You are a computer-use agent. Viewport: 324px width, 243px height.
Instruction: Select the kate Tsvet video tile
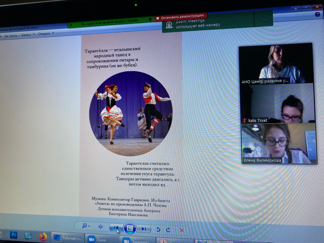(278, 103)
